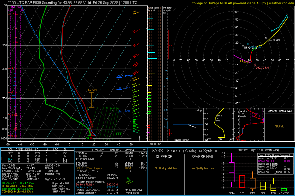Click the SFC-6km kinematics row

[x=111, y=163]
